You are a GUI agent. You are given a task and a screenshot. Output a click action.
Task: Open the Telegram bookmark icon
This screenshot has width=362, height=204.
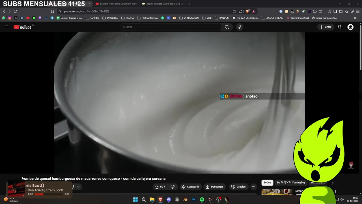tap(52, 18)
